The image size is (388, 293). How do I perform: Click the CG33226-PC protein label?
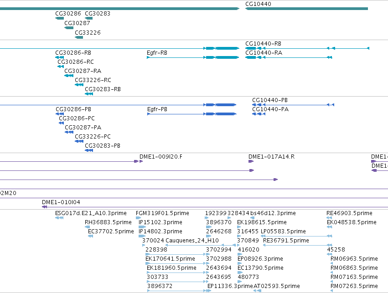pos(93,137)
